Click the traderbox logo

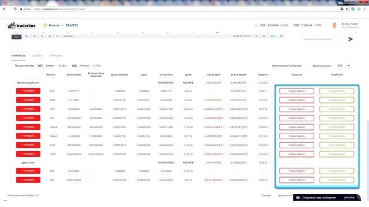(22, 25)
